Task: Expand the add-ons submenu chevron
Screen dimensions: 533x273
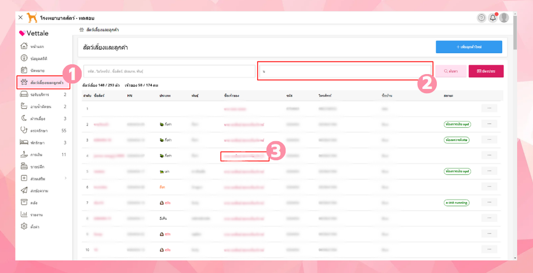Action: pyautogui.click(x=65, y=178)
